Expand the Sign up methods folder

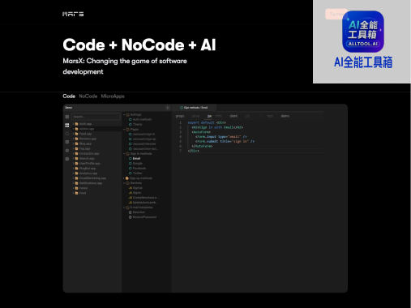[x=124, y=178]
